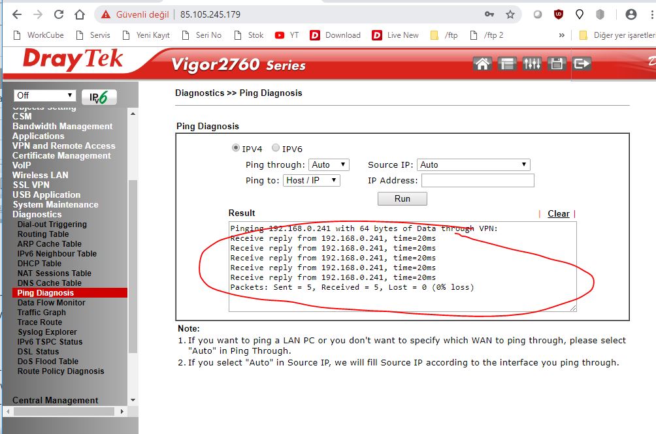
Task: Open the Off dropdown in sidebar
Action: tap(44, 95)
